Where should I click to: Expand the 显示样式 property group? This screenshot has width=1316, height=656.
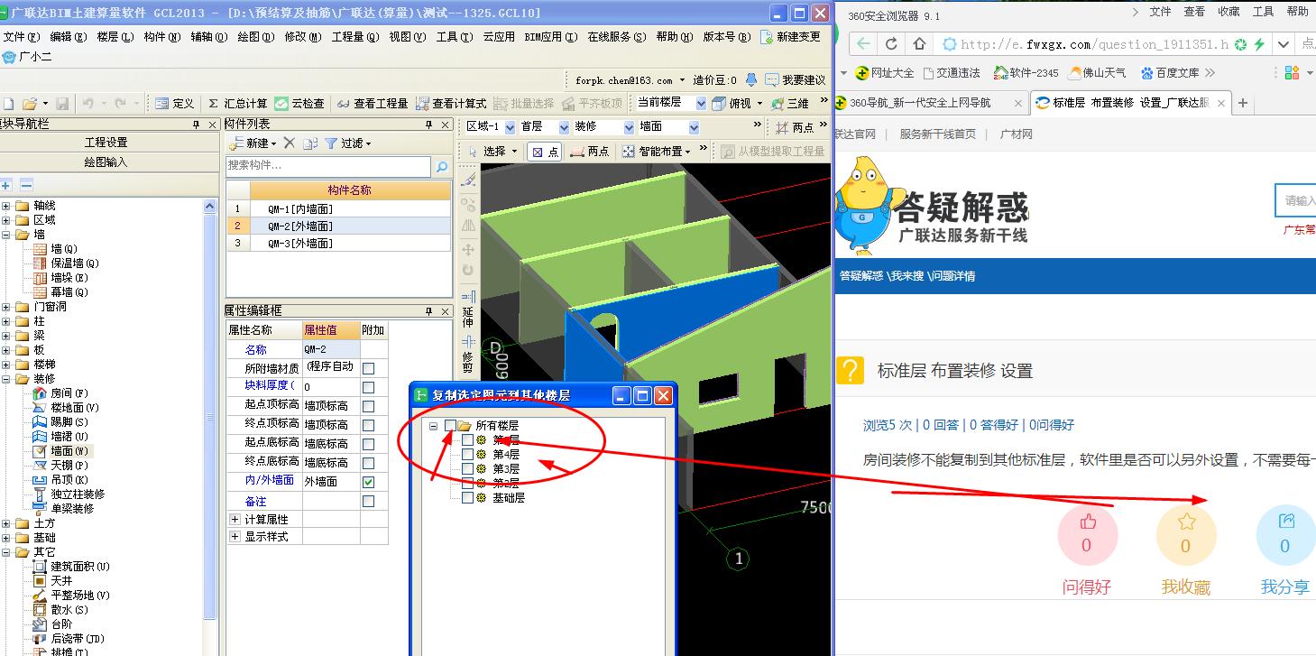(235, 536)
